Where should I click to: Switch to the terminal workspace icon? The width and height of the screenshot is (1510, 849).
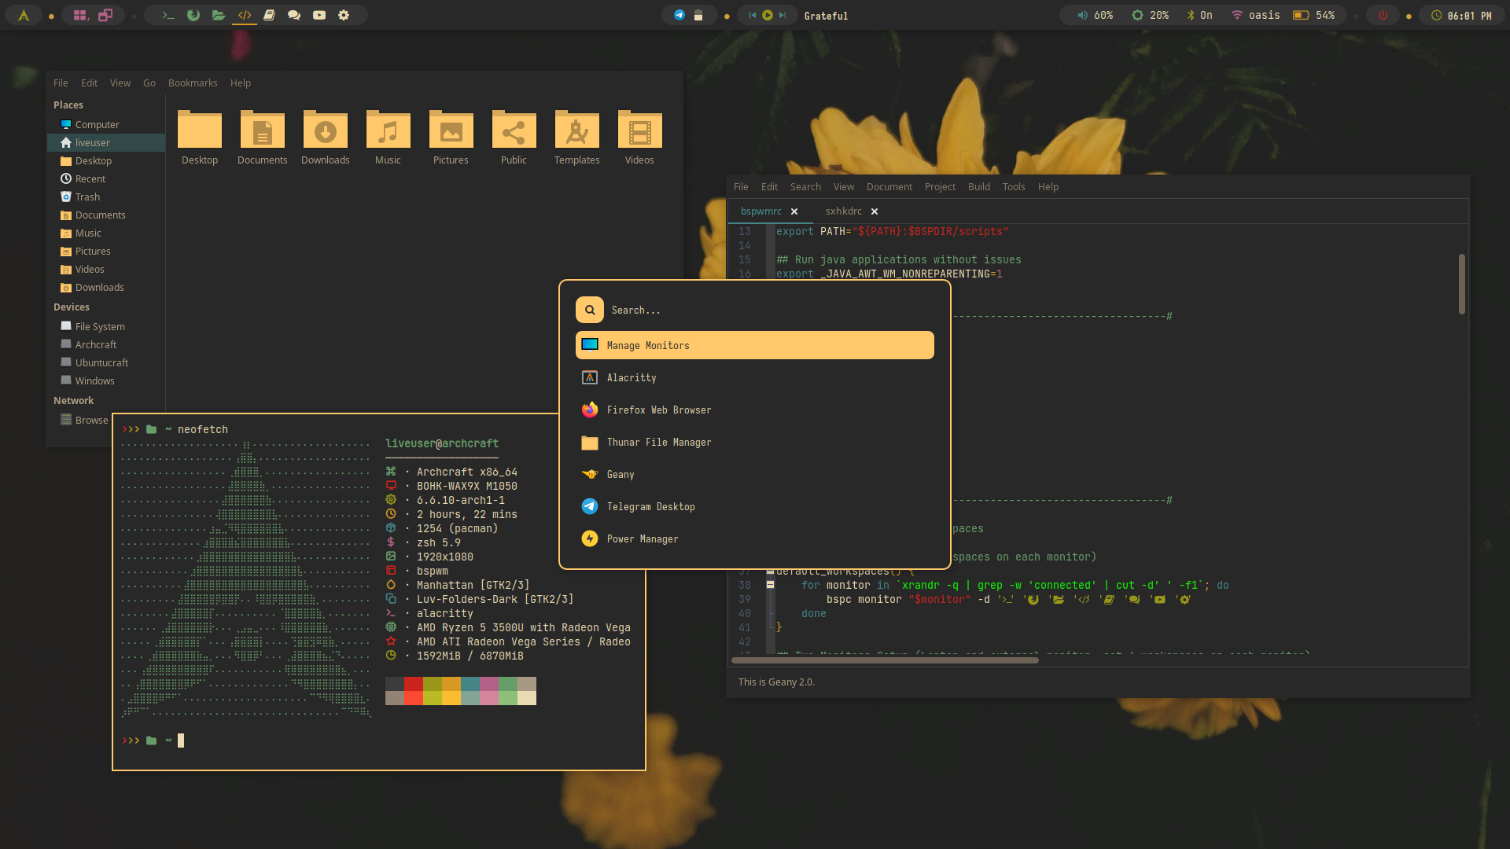[168, 15]
